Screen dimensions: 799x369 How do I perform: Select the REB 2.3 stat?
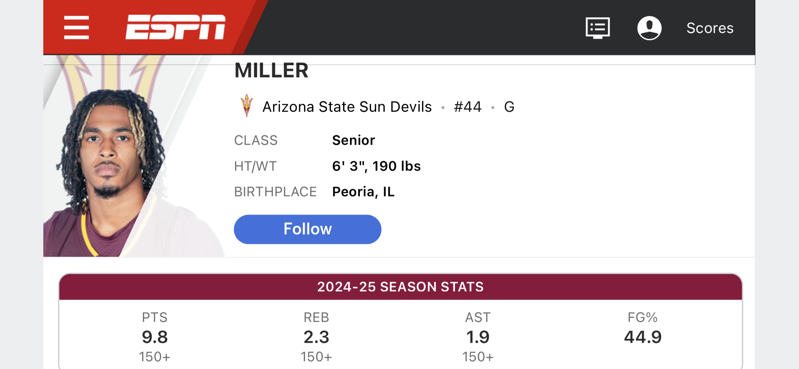point(316,337)
